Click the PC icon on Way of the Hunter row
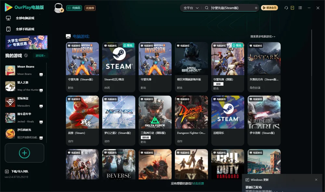325x192 pixels. (x=41, y=90)
